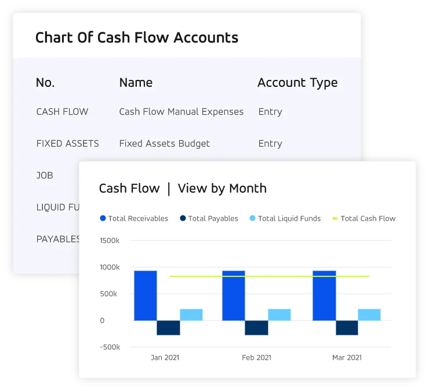429x391 pixels.
Task: Sort by Account Type column header
Action: coord(297,83)
